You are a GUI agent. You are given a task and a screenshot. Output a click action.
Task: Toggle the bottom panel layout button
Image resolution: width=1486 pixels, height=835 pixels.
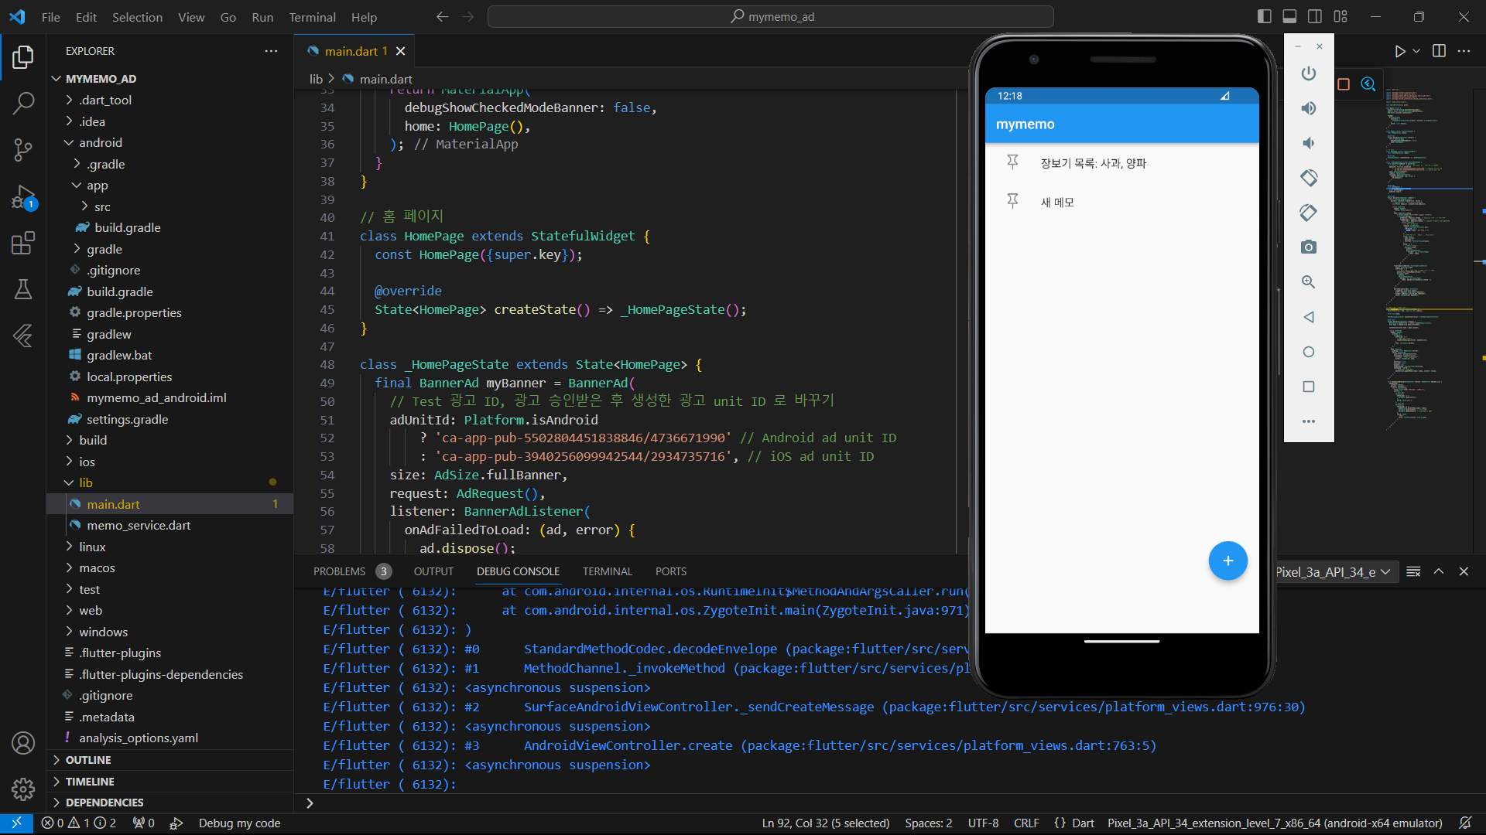1289,16
